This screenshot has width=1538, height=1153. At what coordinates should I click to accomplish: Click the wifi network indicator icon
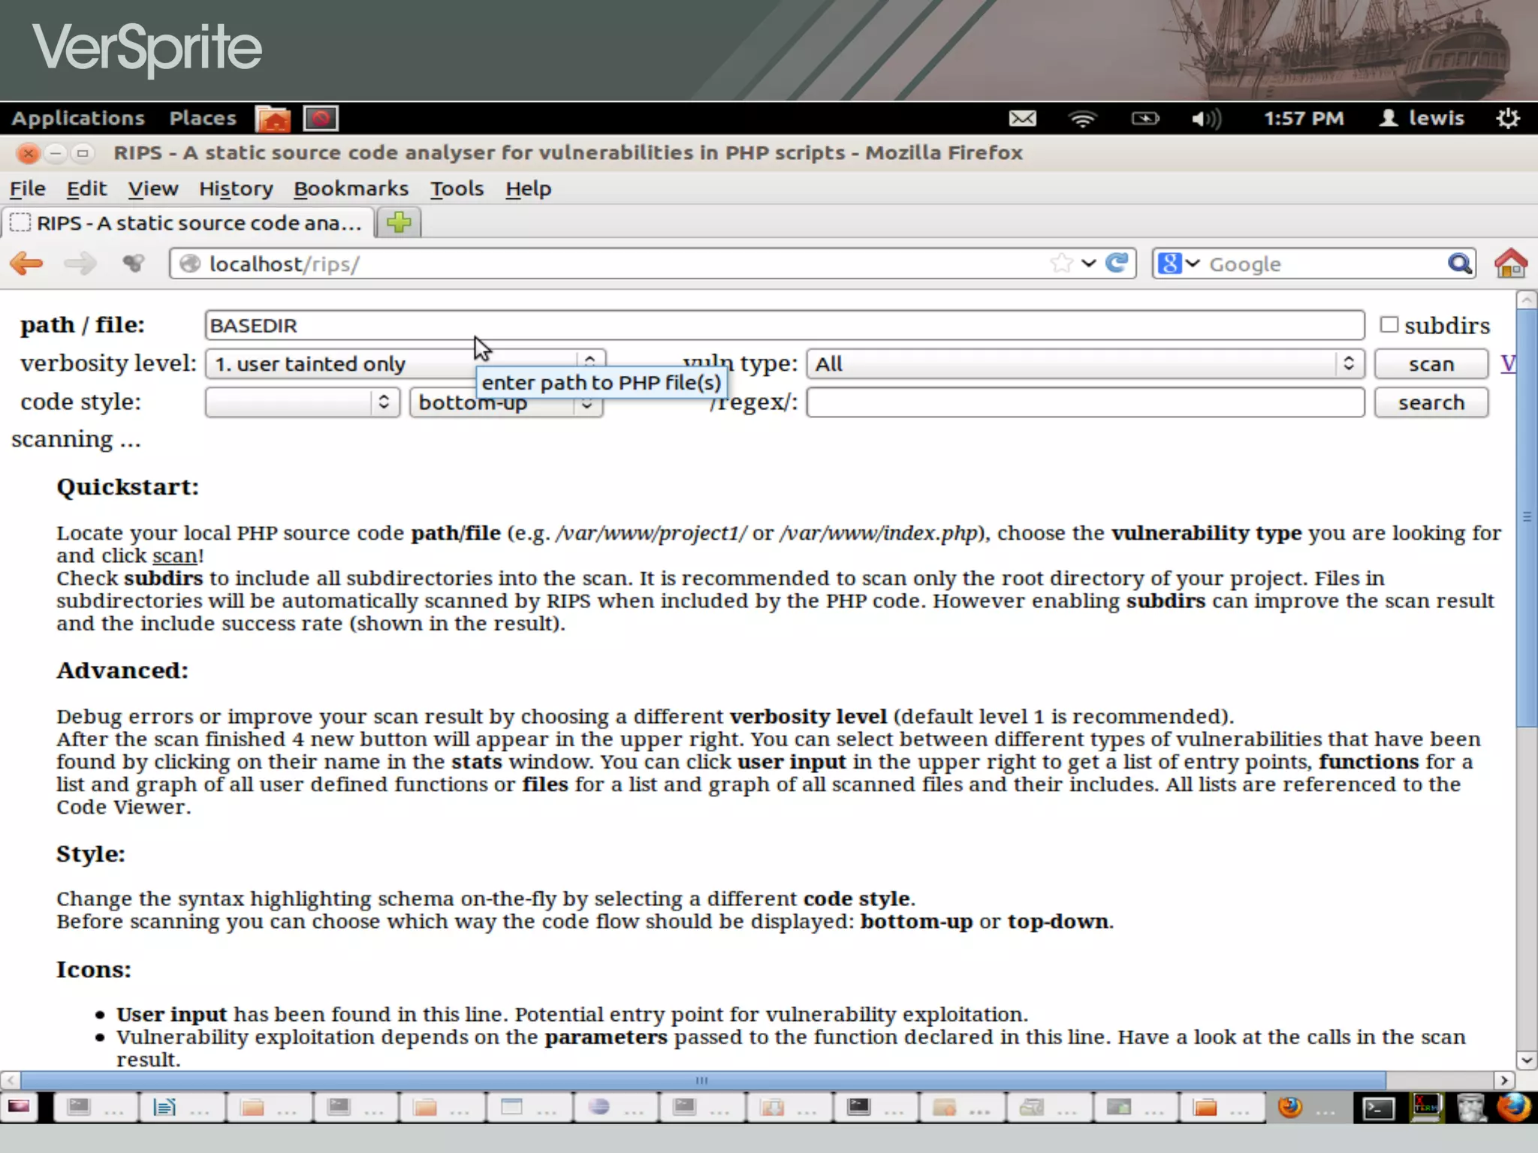[x=1082, y=119]
